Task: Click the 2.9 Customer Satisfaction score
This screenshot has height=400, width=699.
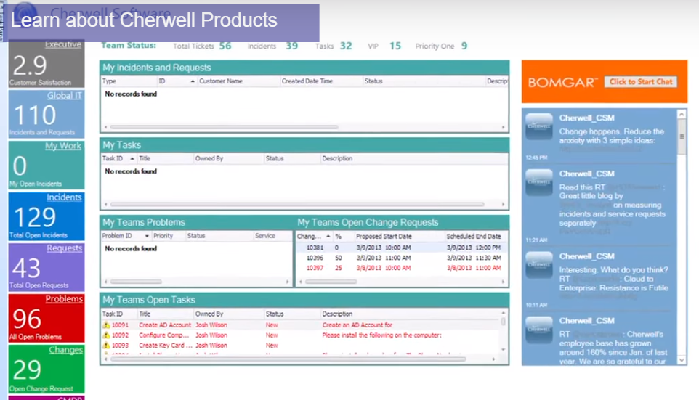Action: pyautogui.click(x=29, y=65)
